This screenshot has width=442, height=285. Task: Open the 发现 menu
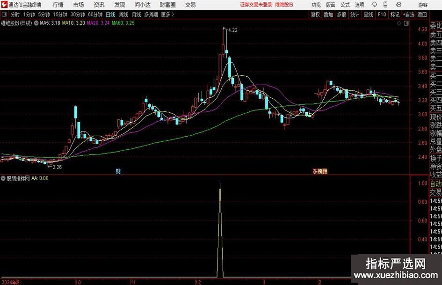tap(120, 5)
